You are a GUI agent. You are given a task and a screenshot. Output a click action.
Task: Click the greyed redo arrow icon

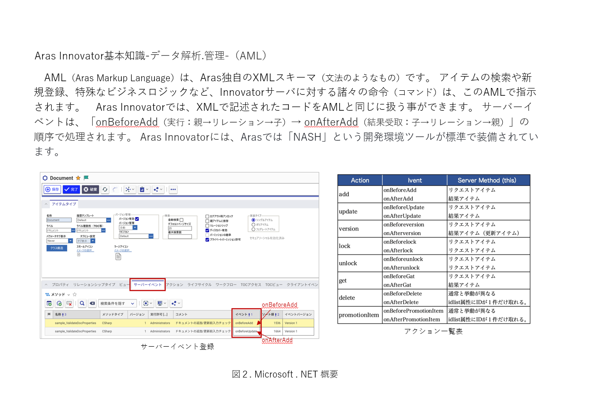(115, 189)
